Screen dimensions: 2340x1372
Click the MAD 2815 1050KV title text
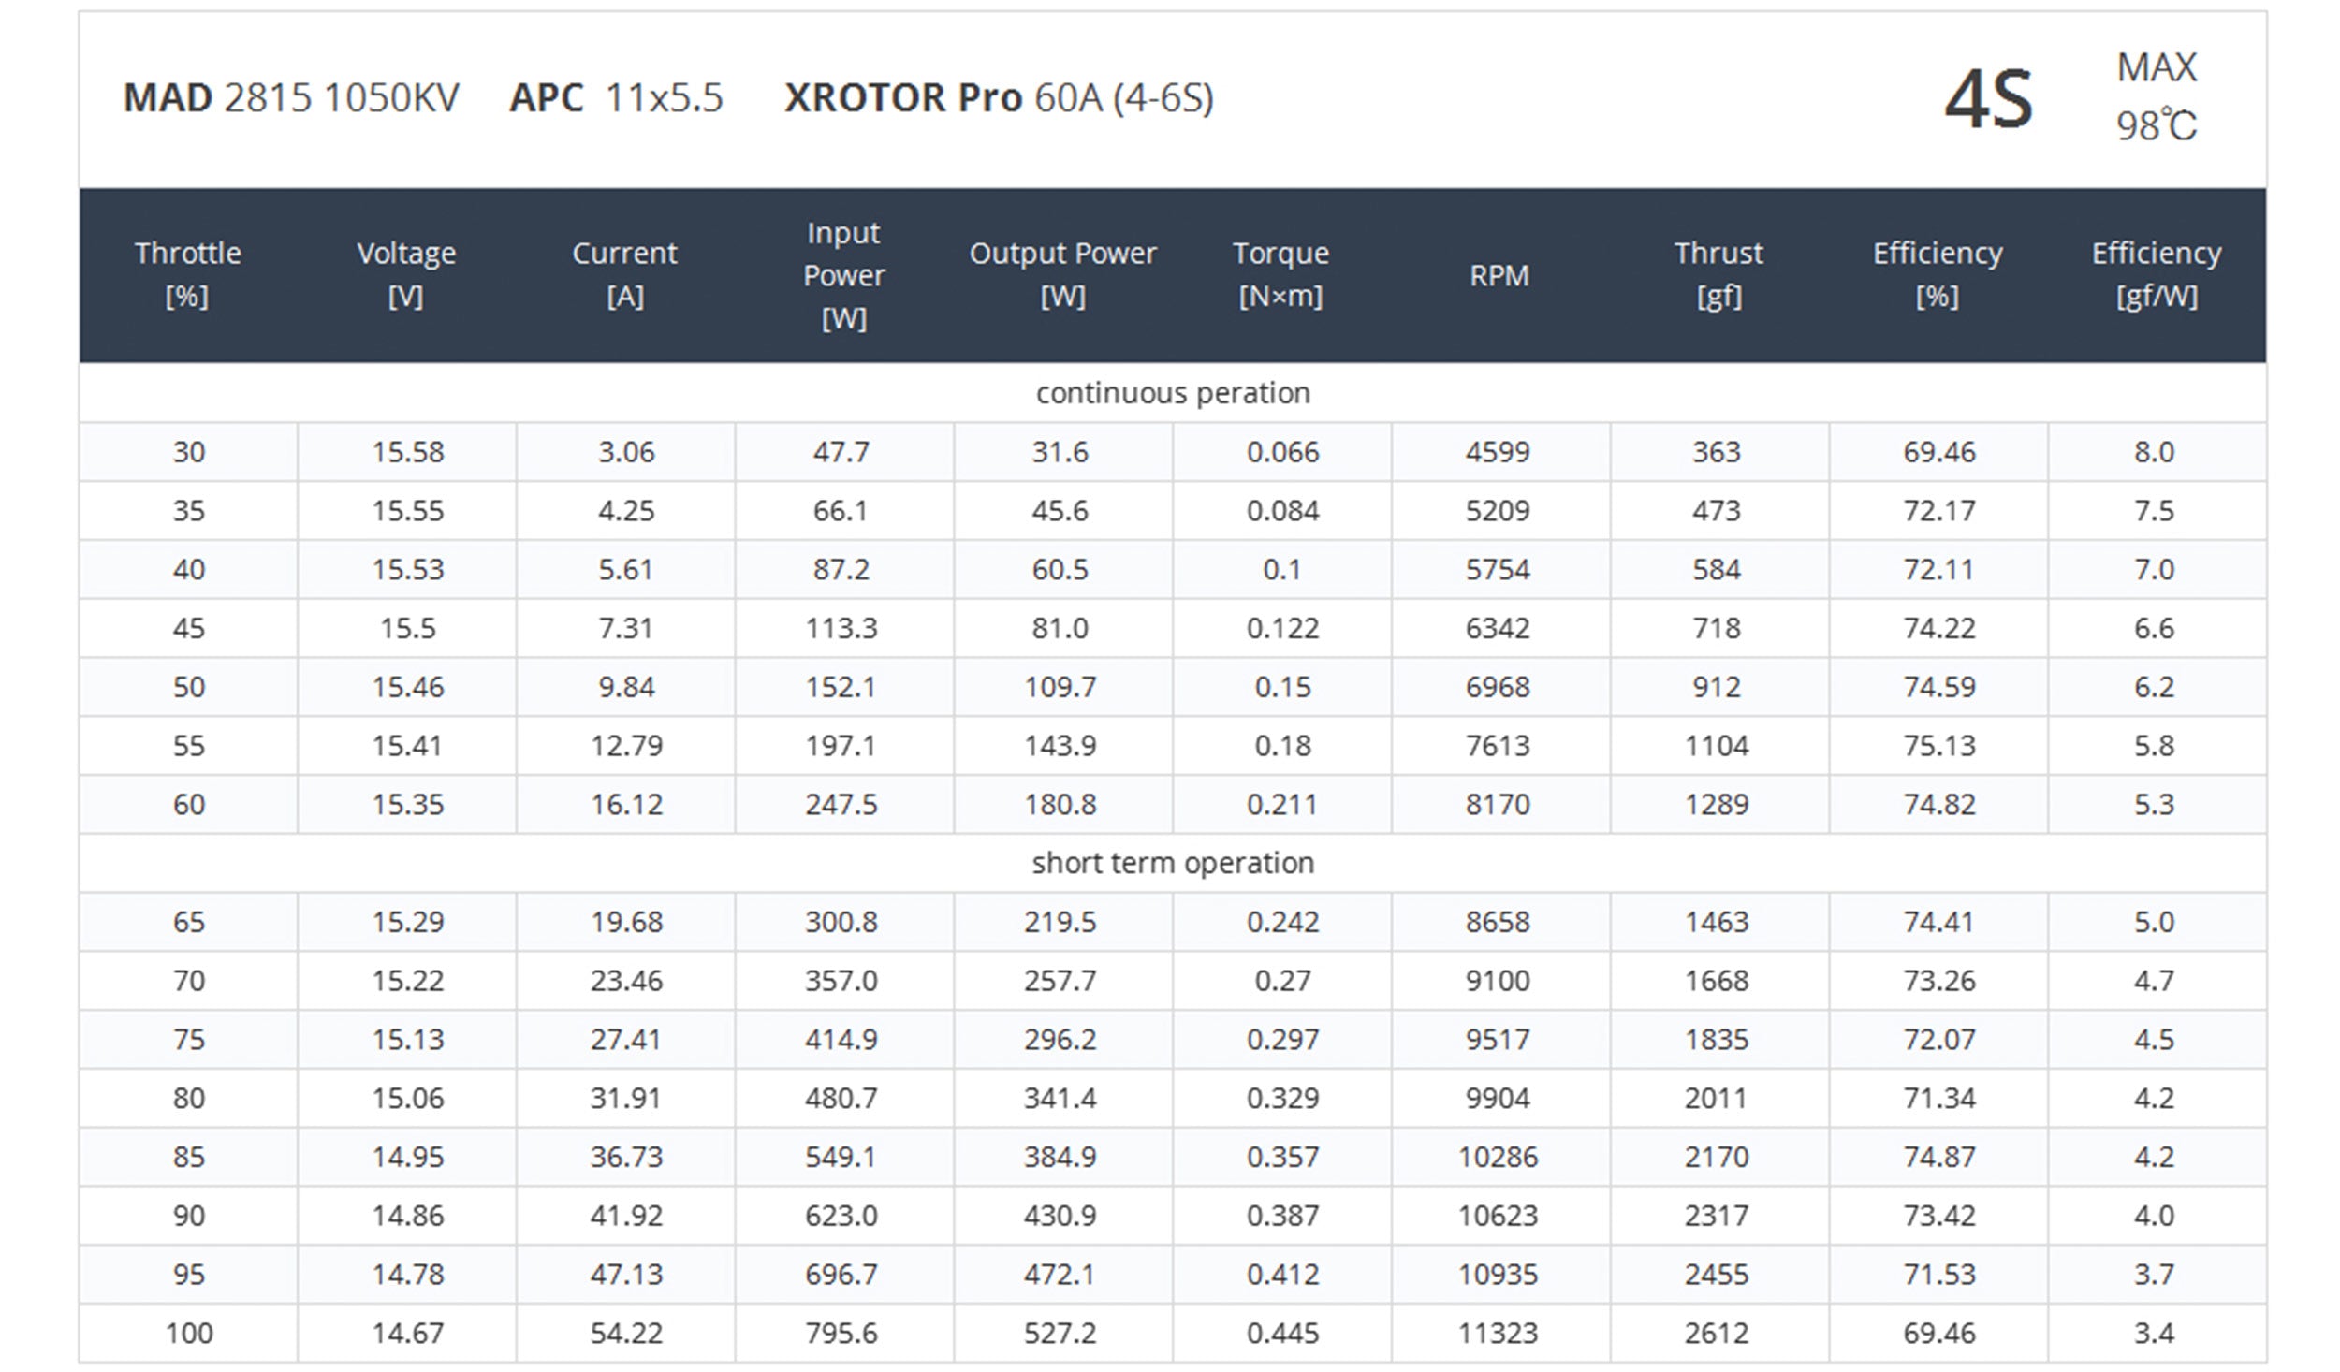click(291, 98)
